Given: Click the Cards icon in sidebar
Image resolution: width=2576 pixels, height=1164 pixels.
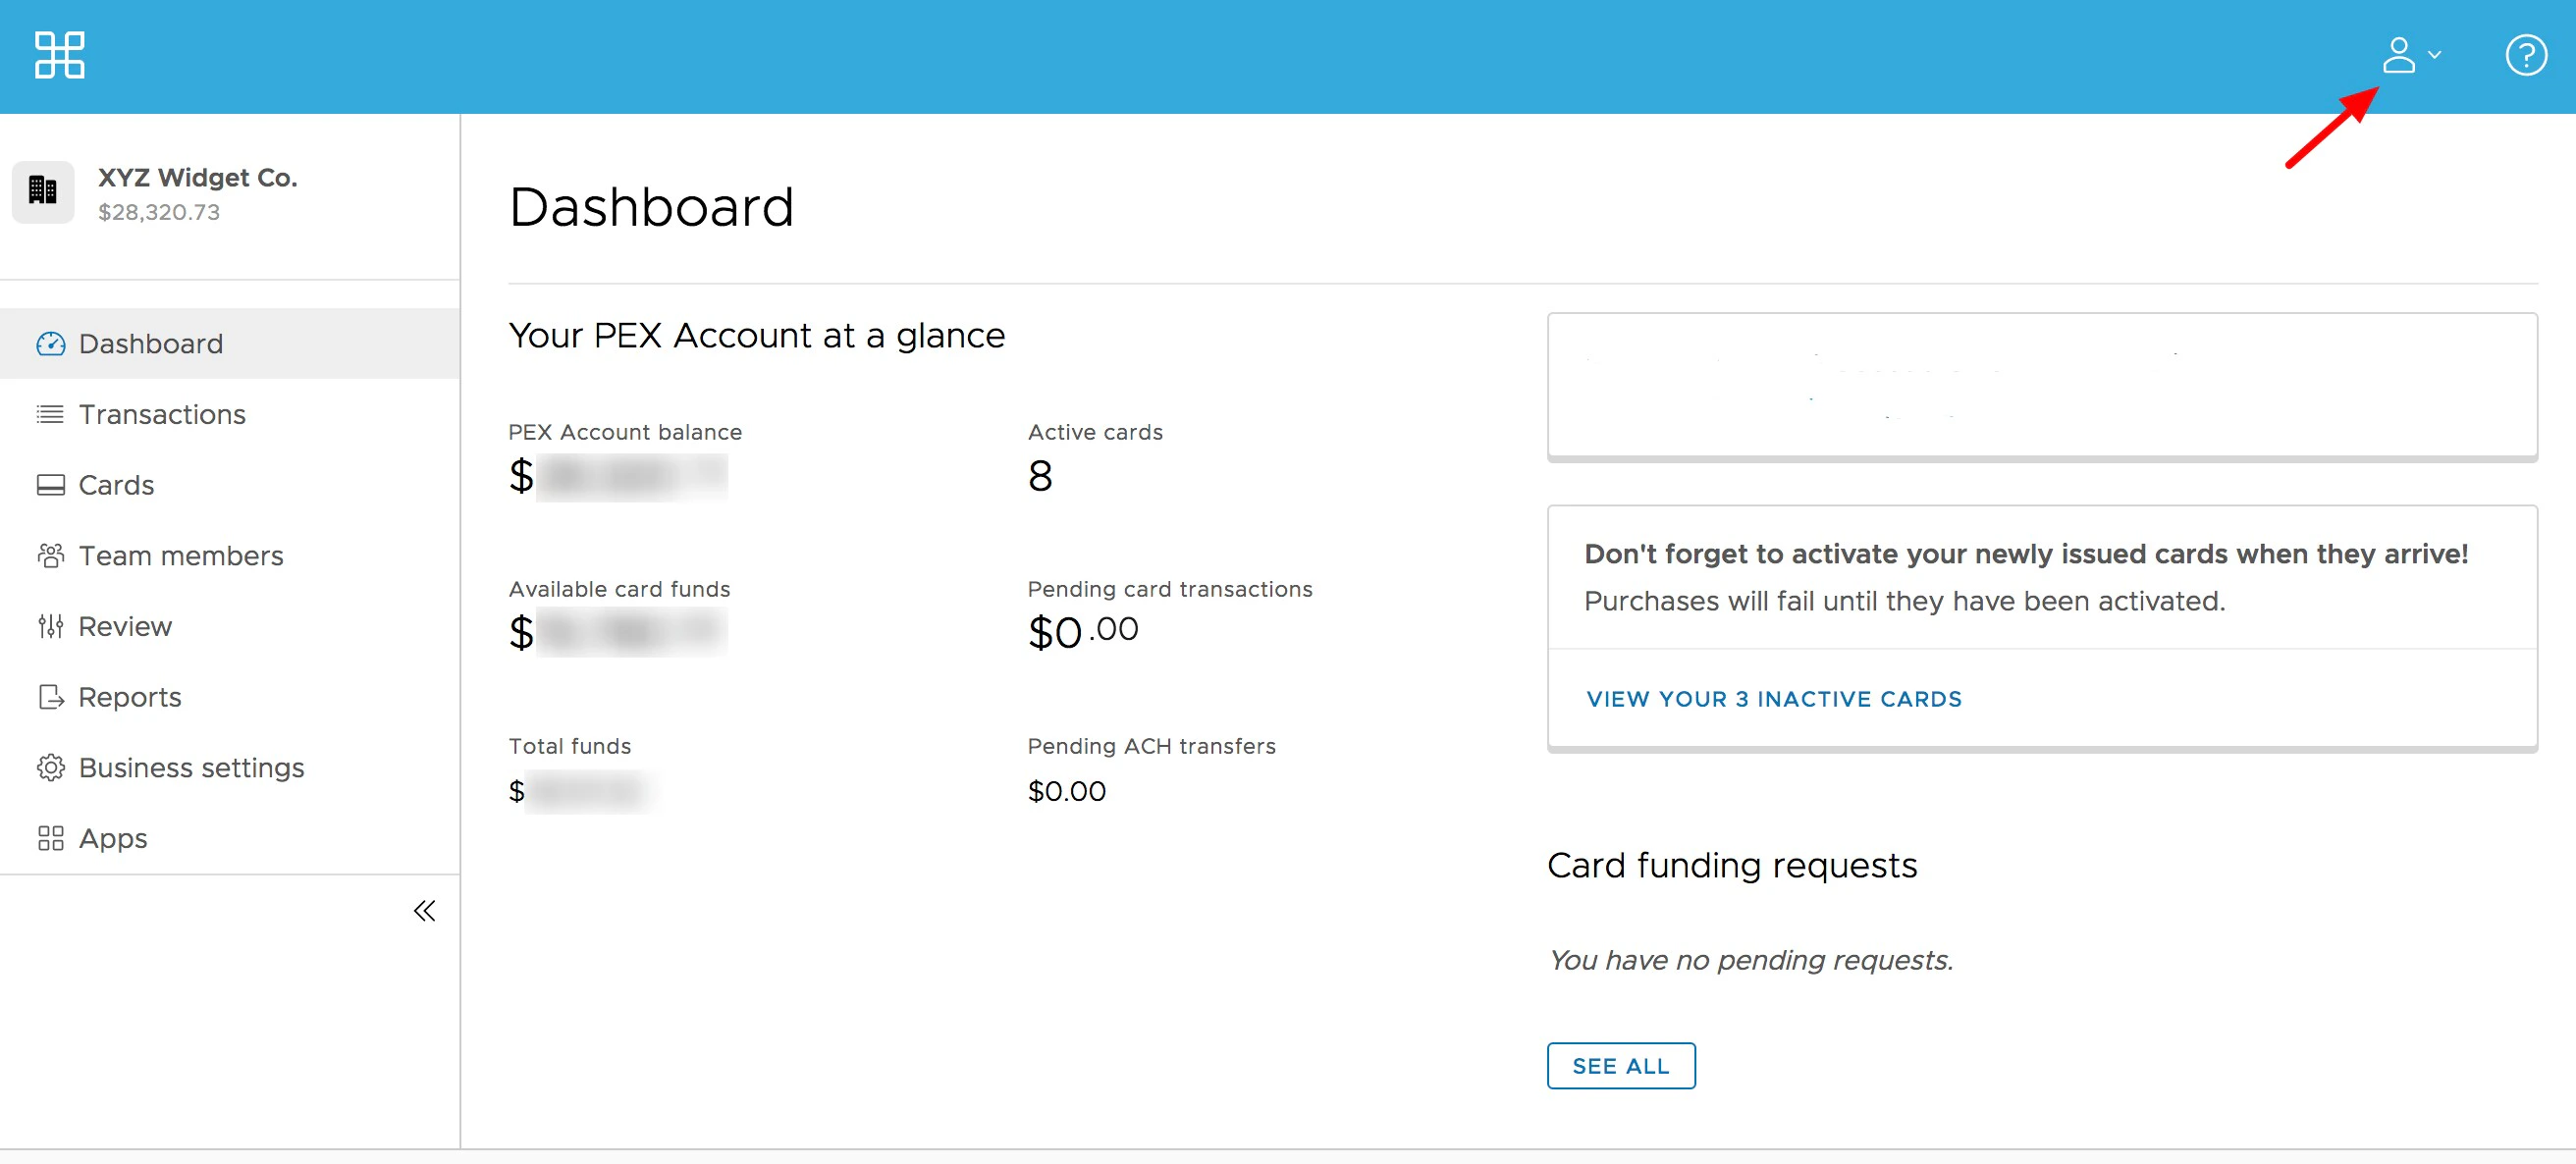Looking at the screenshot, I should [x=50, y=485].
